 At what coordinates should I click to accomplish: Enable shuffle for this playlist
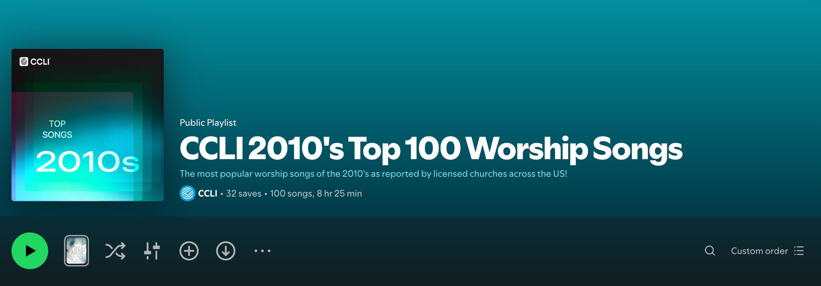tap(116, 251)
